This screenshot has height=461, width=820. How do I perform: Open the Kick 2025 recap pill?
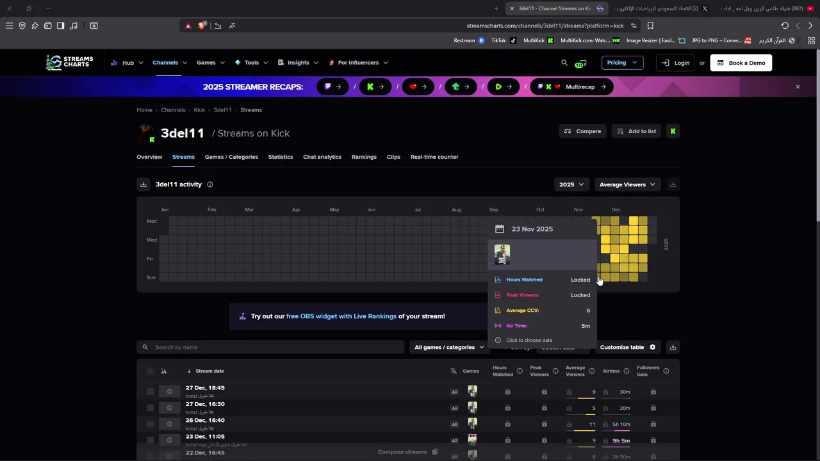point(375,86)
